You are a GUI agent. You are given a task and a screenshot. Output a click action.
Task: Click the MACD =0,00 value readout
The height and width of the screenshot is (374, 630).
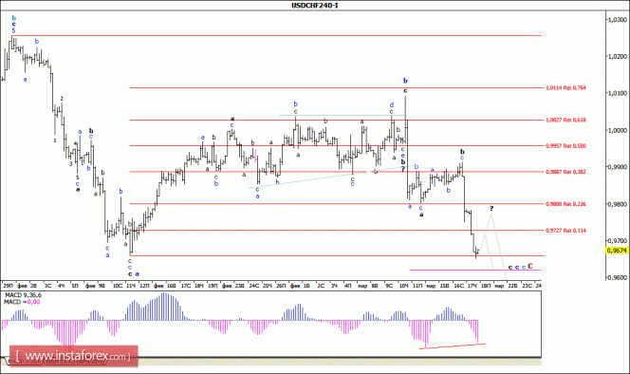point(22,302)
